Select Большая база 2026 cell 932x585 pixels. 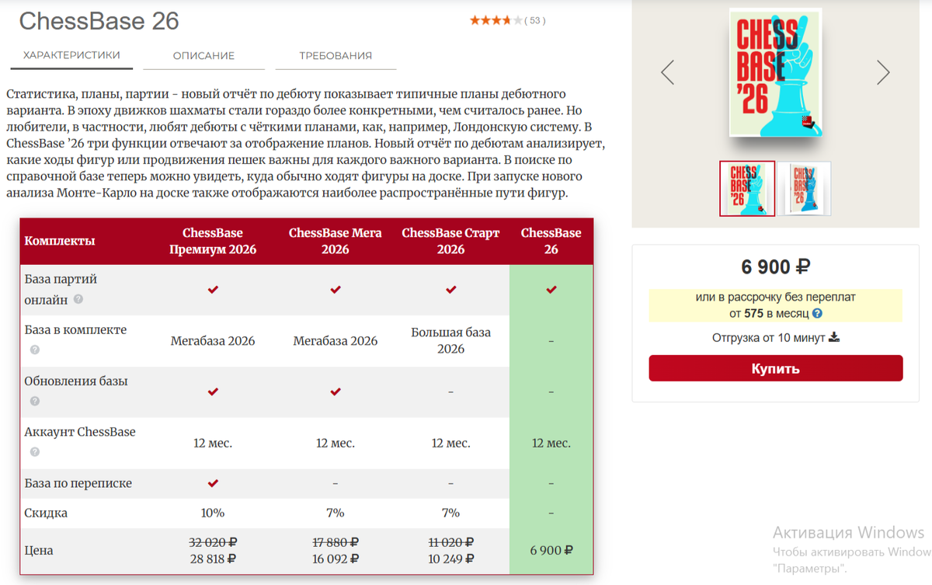450,340
